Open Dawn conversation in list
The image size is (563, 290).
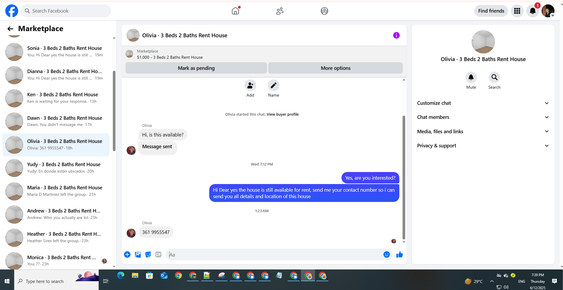[x=56, y=121]
